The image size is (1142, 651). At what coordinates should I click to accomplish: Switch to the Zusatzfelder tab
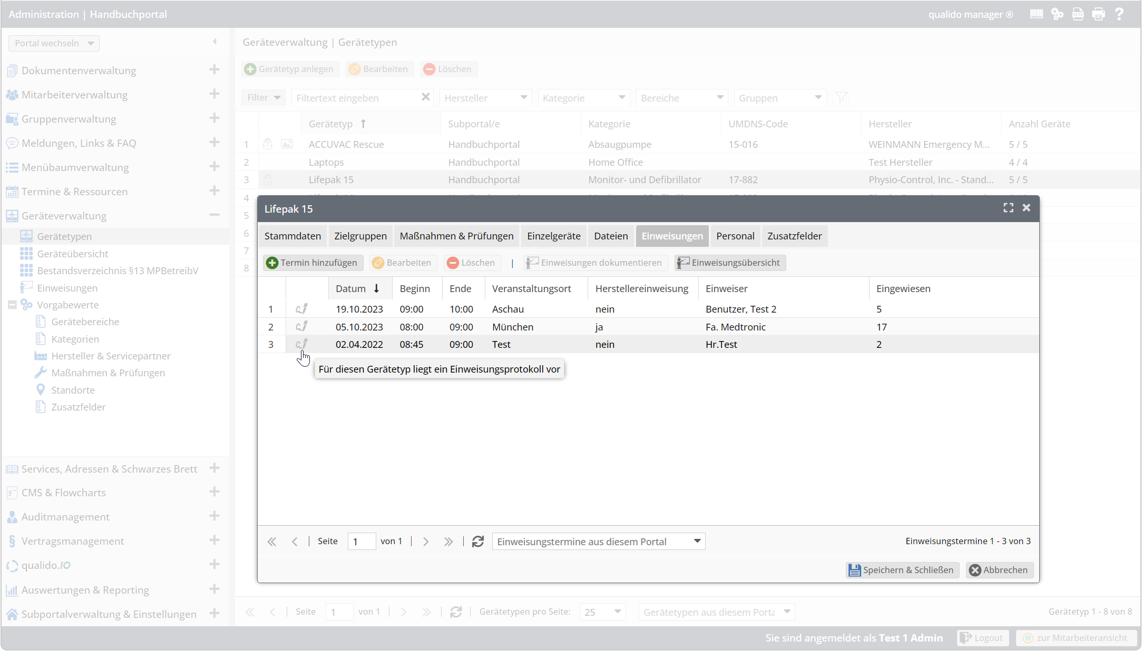795,236
